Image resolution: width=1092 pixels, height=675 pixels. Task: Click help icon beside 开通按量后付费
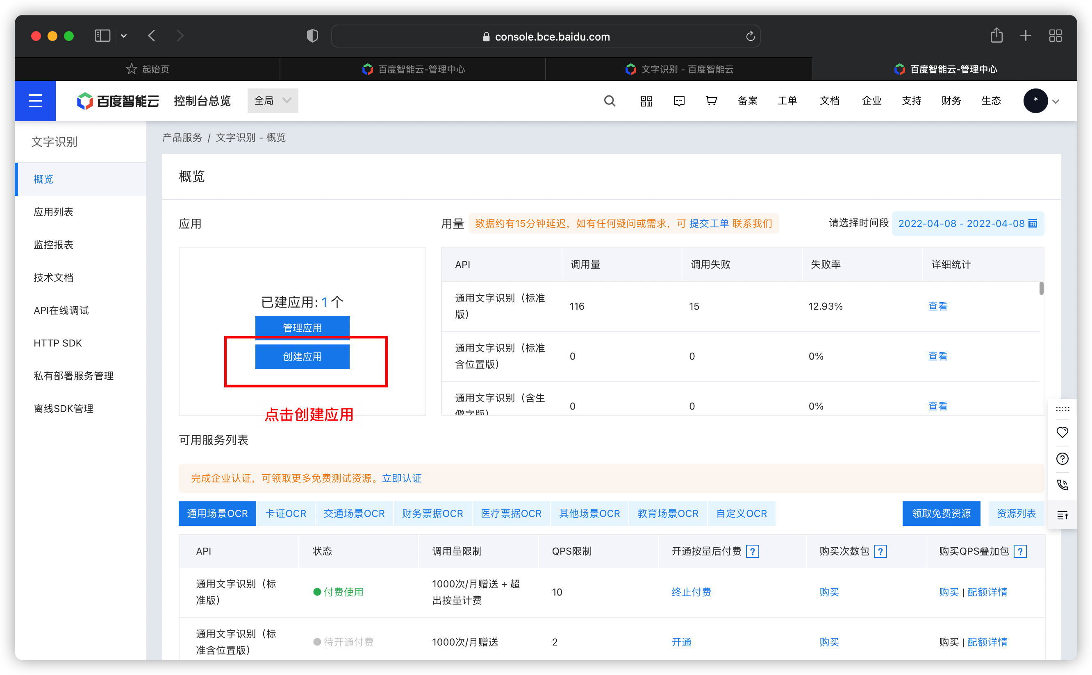tap(753, 551)
